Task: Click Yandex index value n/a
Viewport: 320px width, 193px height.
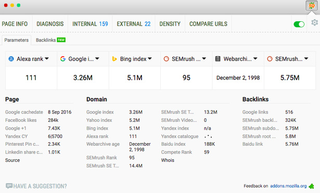Action: [208, 128]
